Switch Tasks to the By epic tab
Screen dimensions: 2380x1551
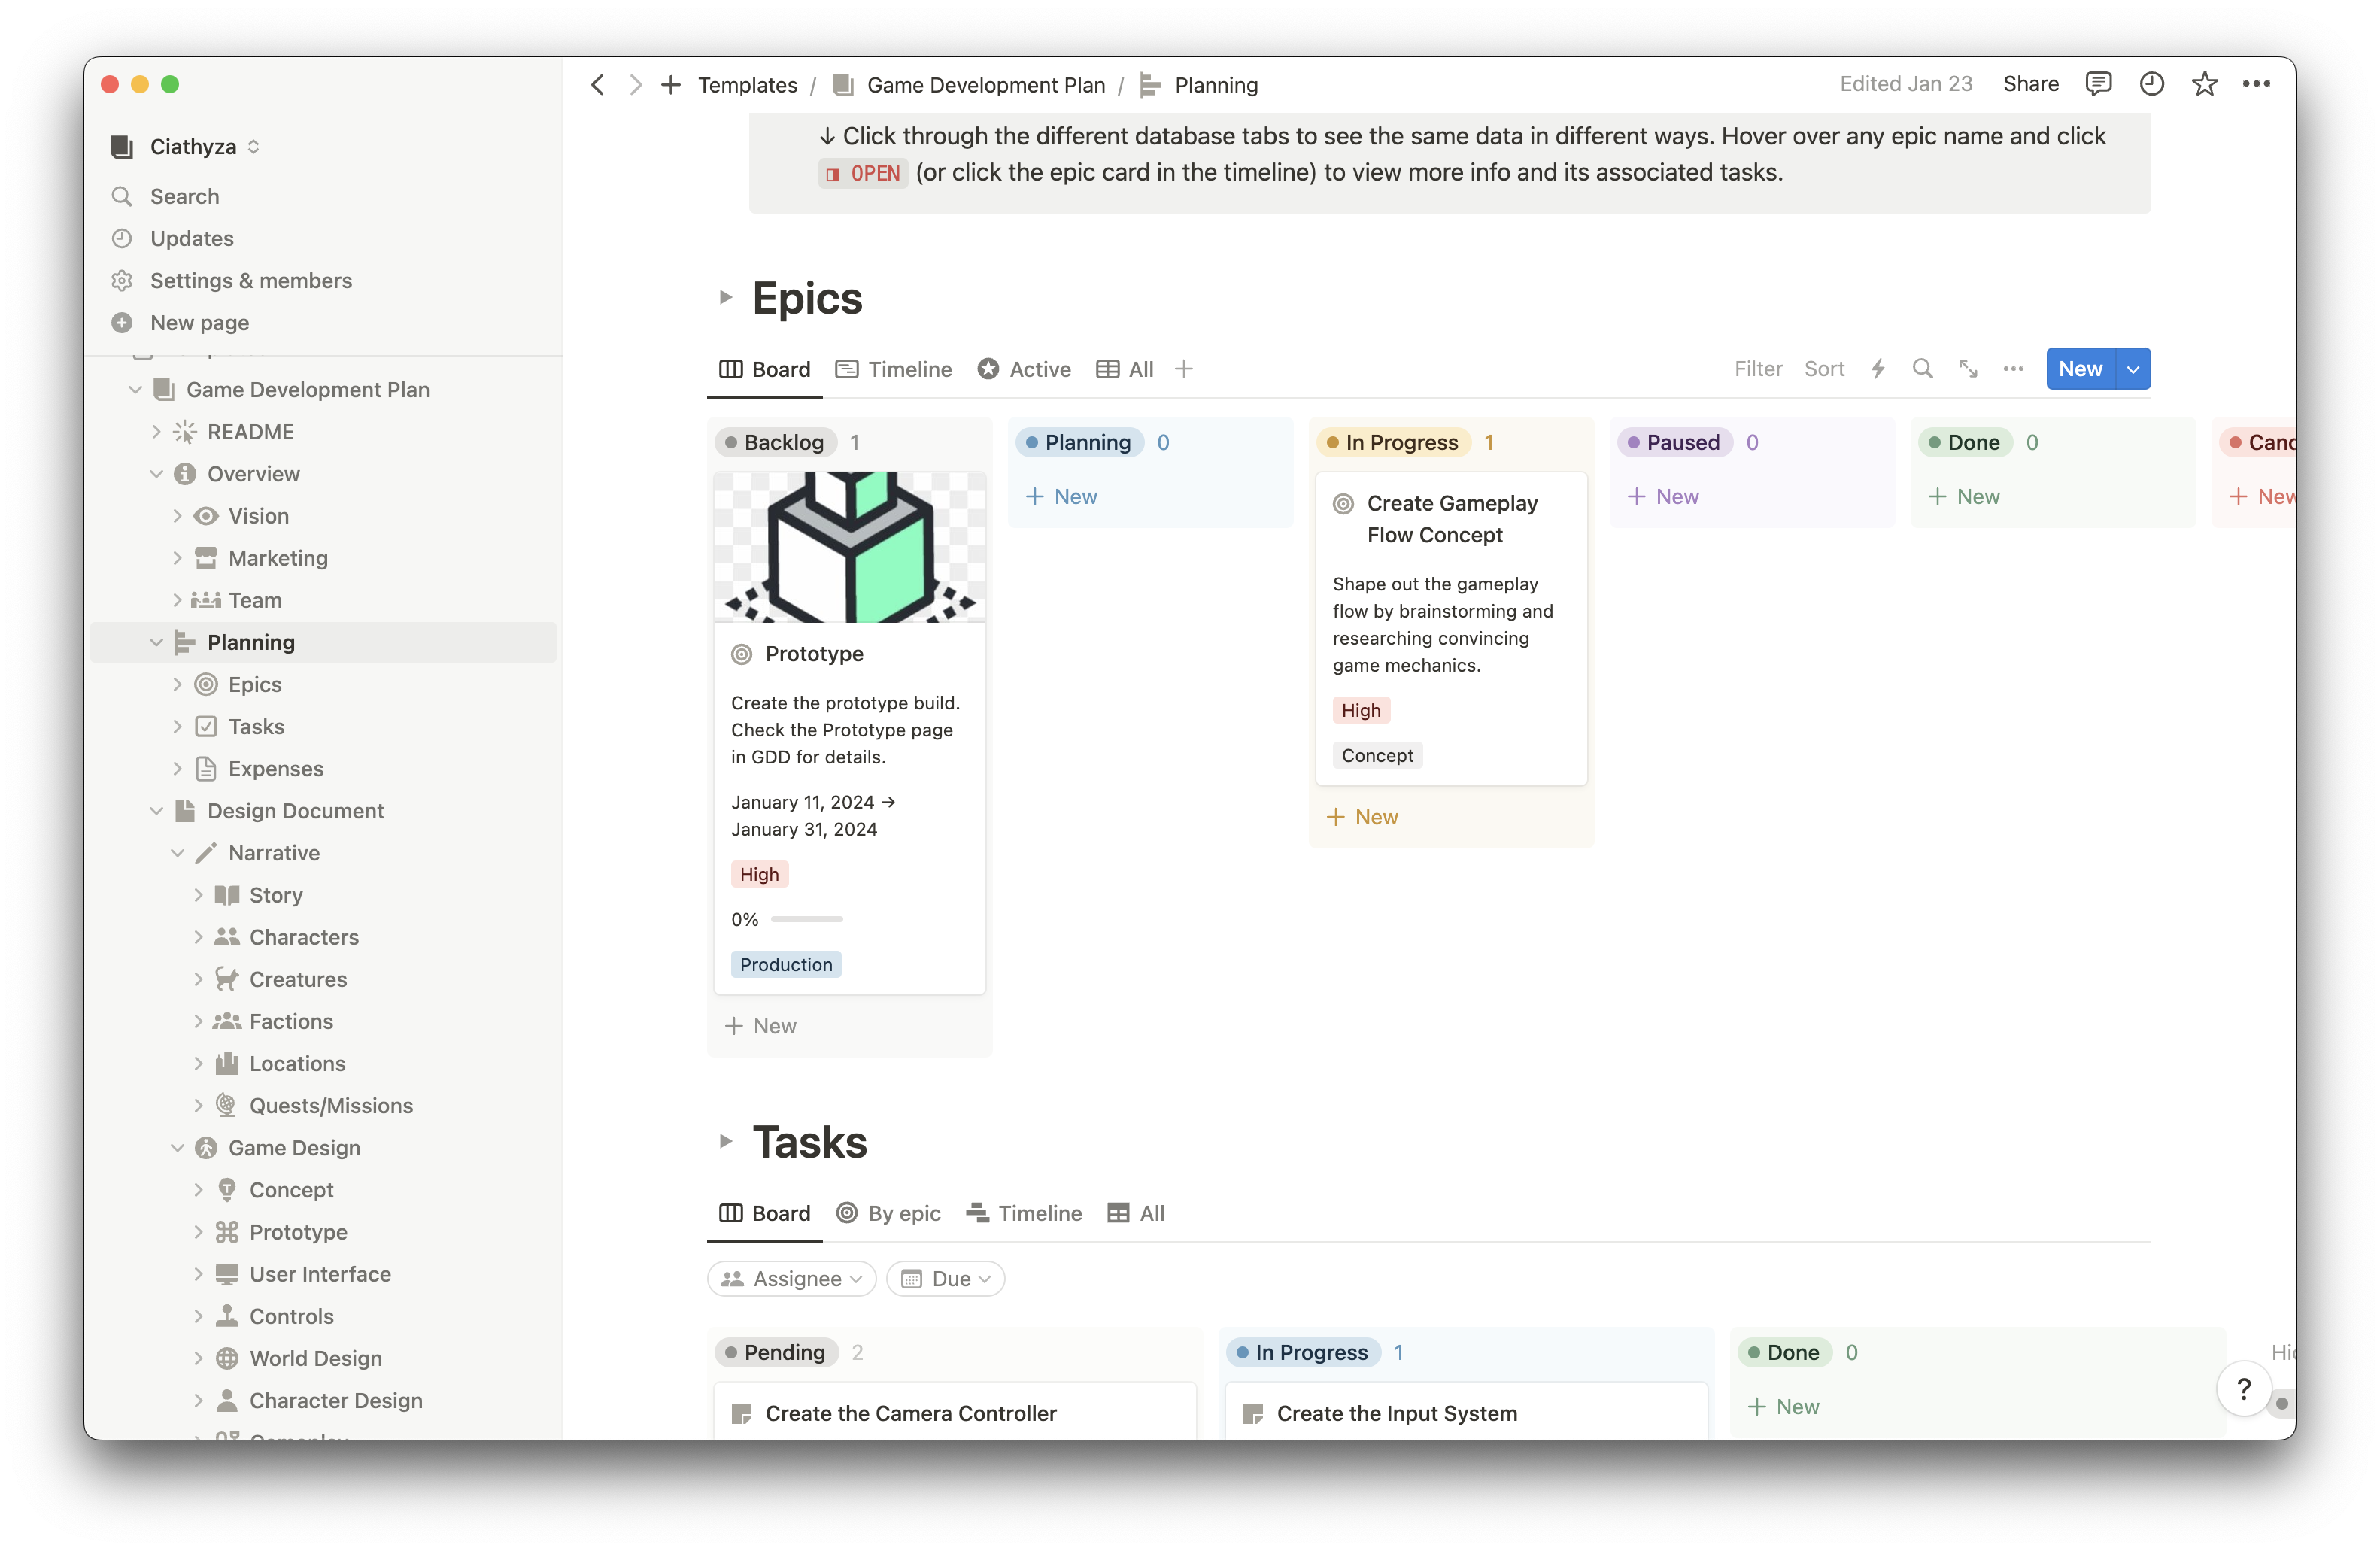(x=888, y=1213)
